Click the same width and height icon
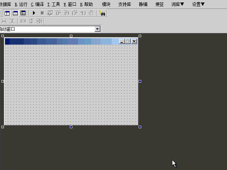Screen dimensions: 227x170 coord(39,21)
